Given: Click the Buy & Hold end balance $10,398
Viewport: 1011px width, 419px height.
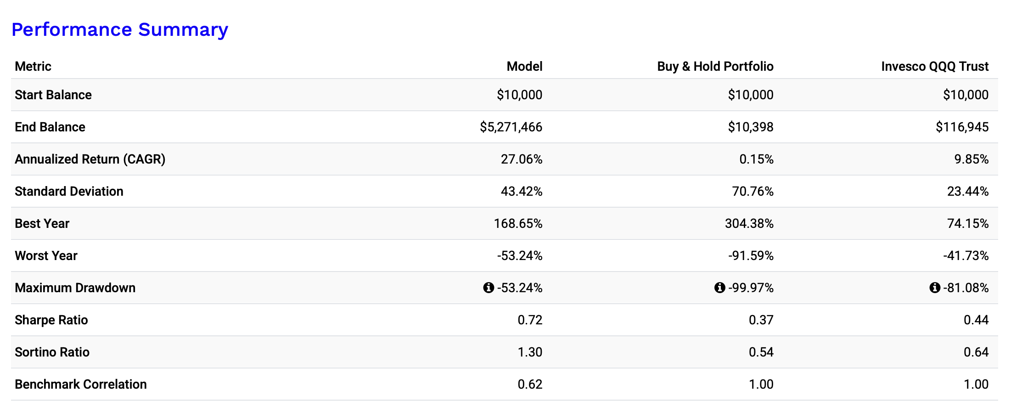Looking at the screenshot, I should click(x=751, y=127).
